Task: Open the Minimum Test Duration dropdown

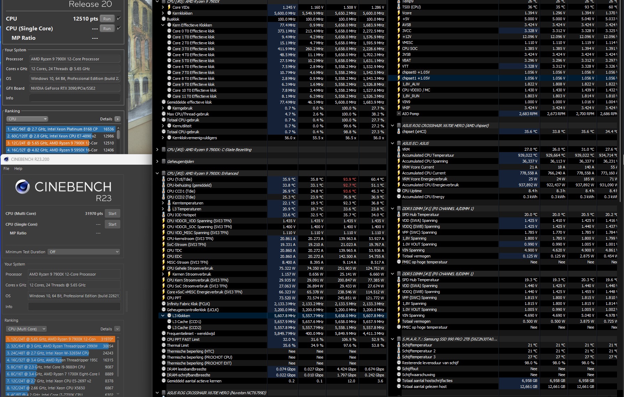Action: click(x=84, y=252)
